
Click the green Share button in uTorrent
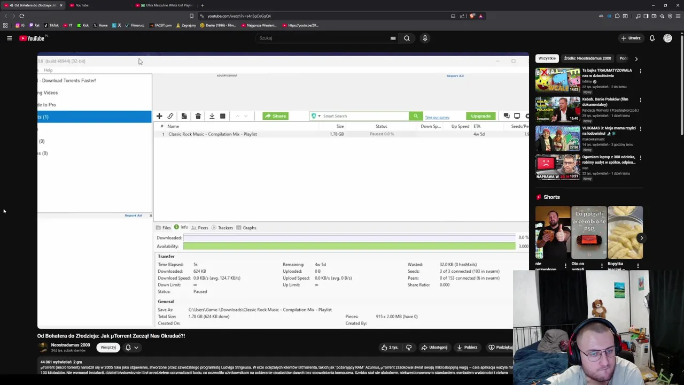pyautogui.click(x=276, y=116)
